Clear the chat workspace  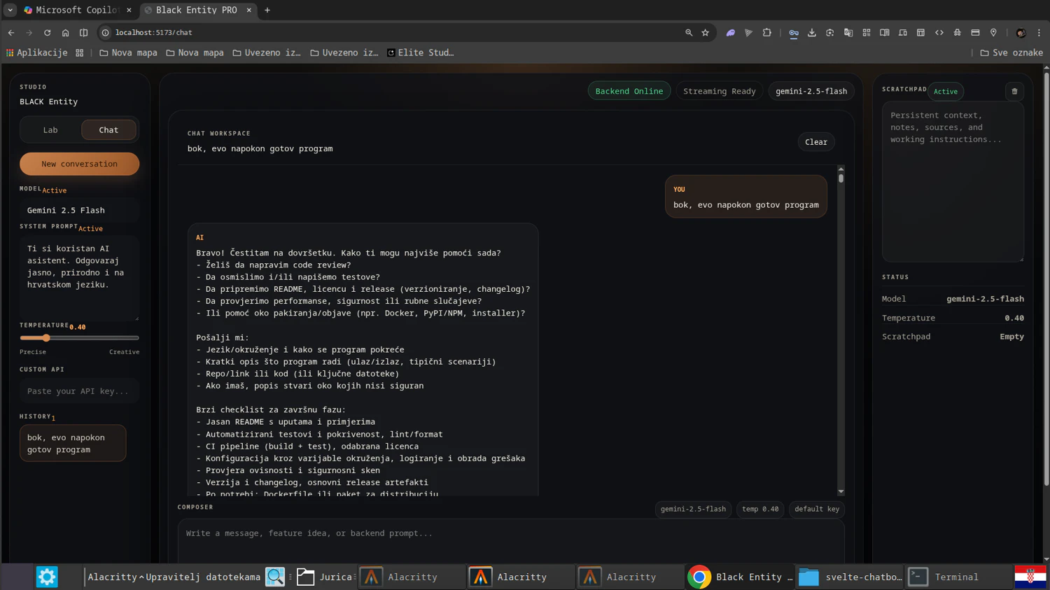(x=816, y=142)
